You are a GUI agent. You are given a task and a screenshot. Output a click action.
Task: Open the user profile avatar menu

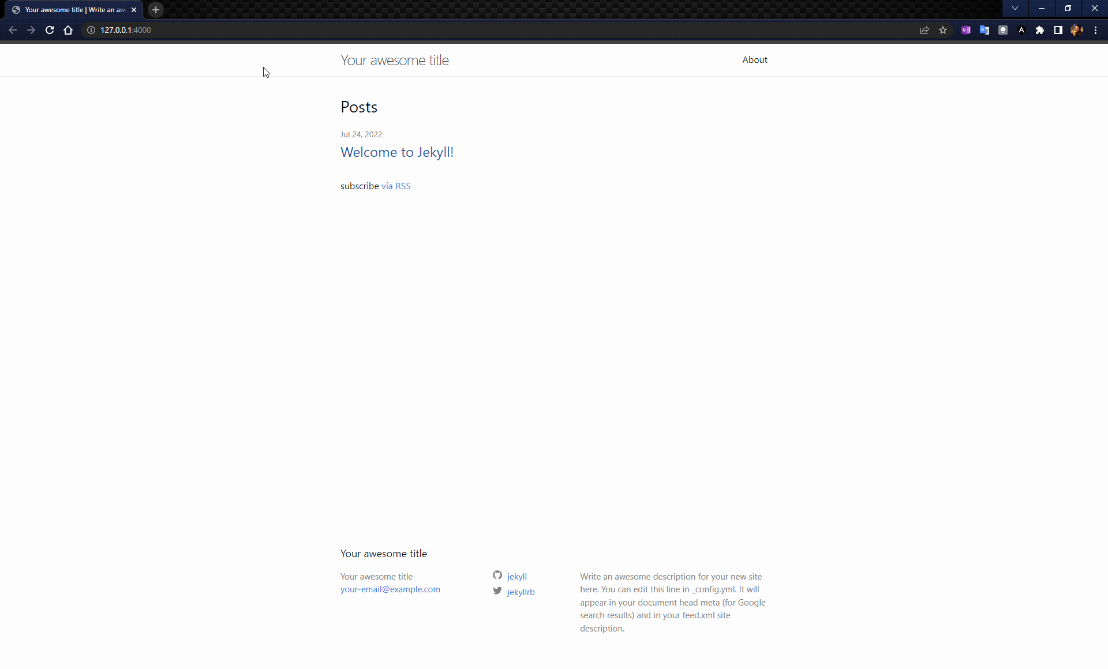tap(1077, 30)
